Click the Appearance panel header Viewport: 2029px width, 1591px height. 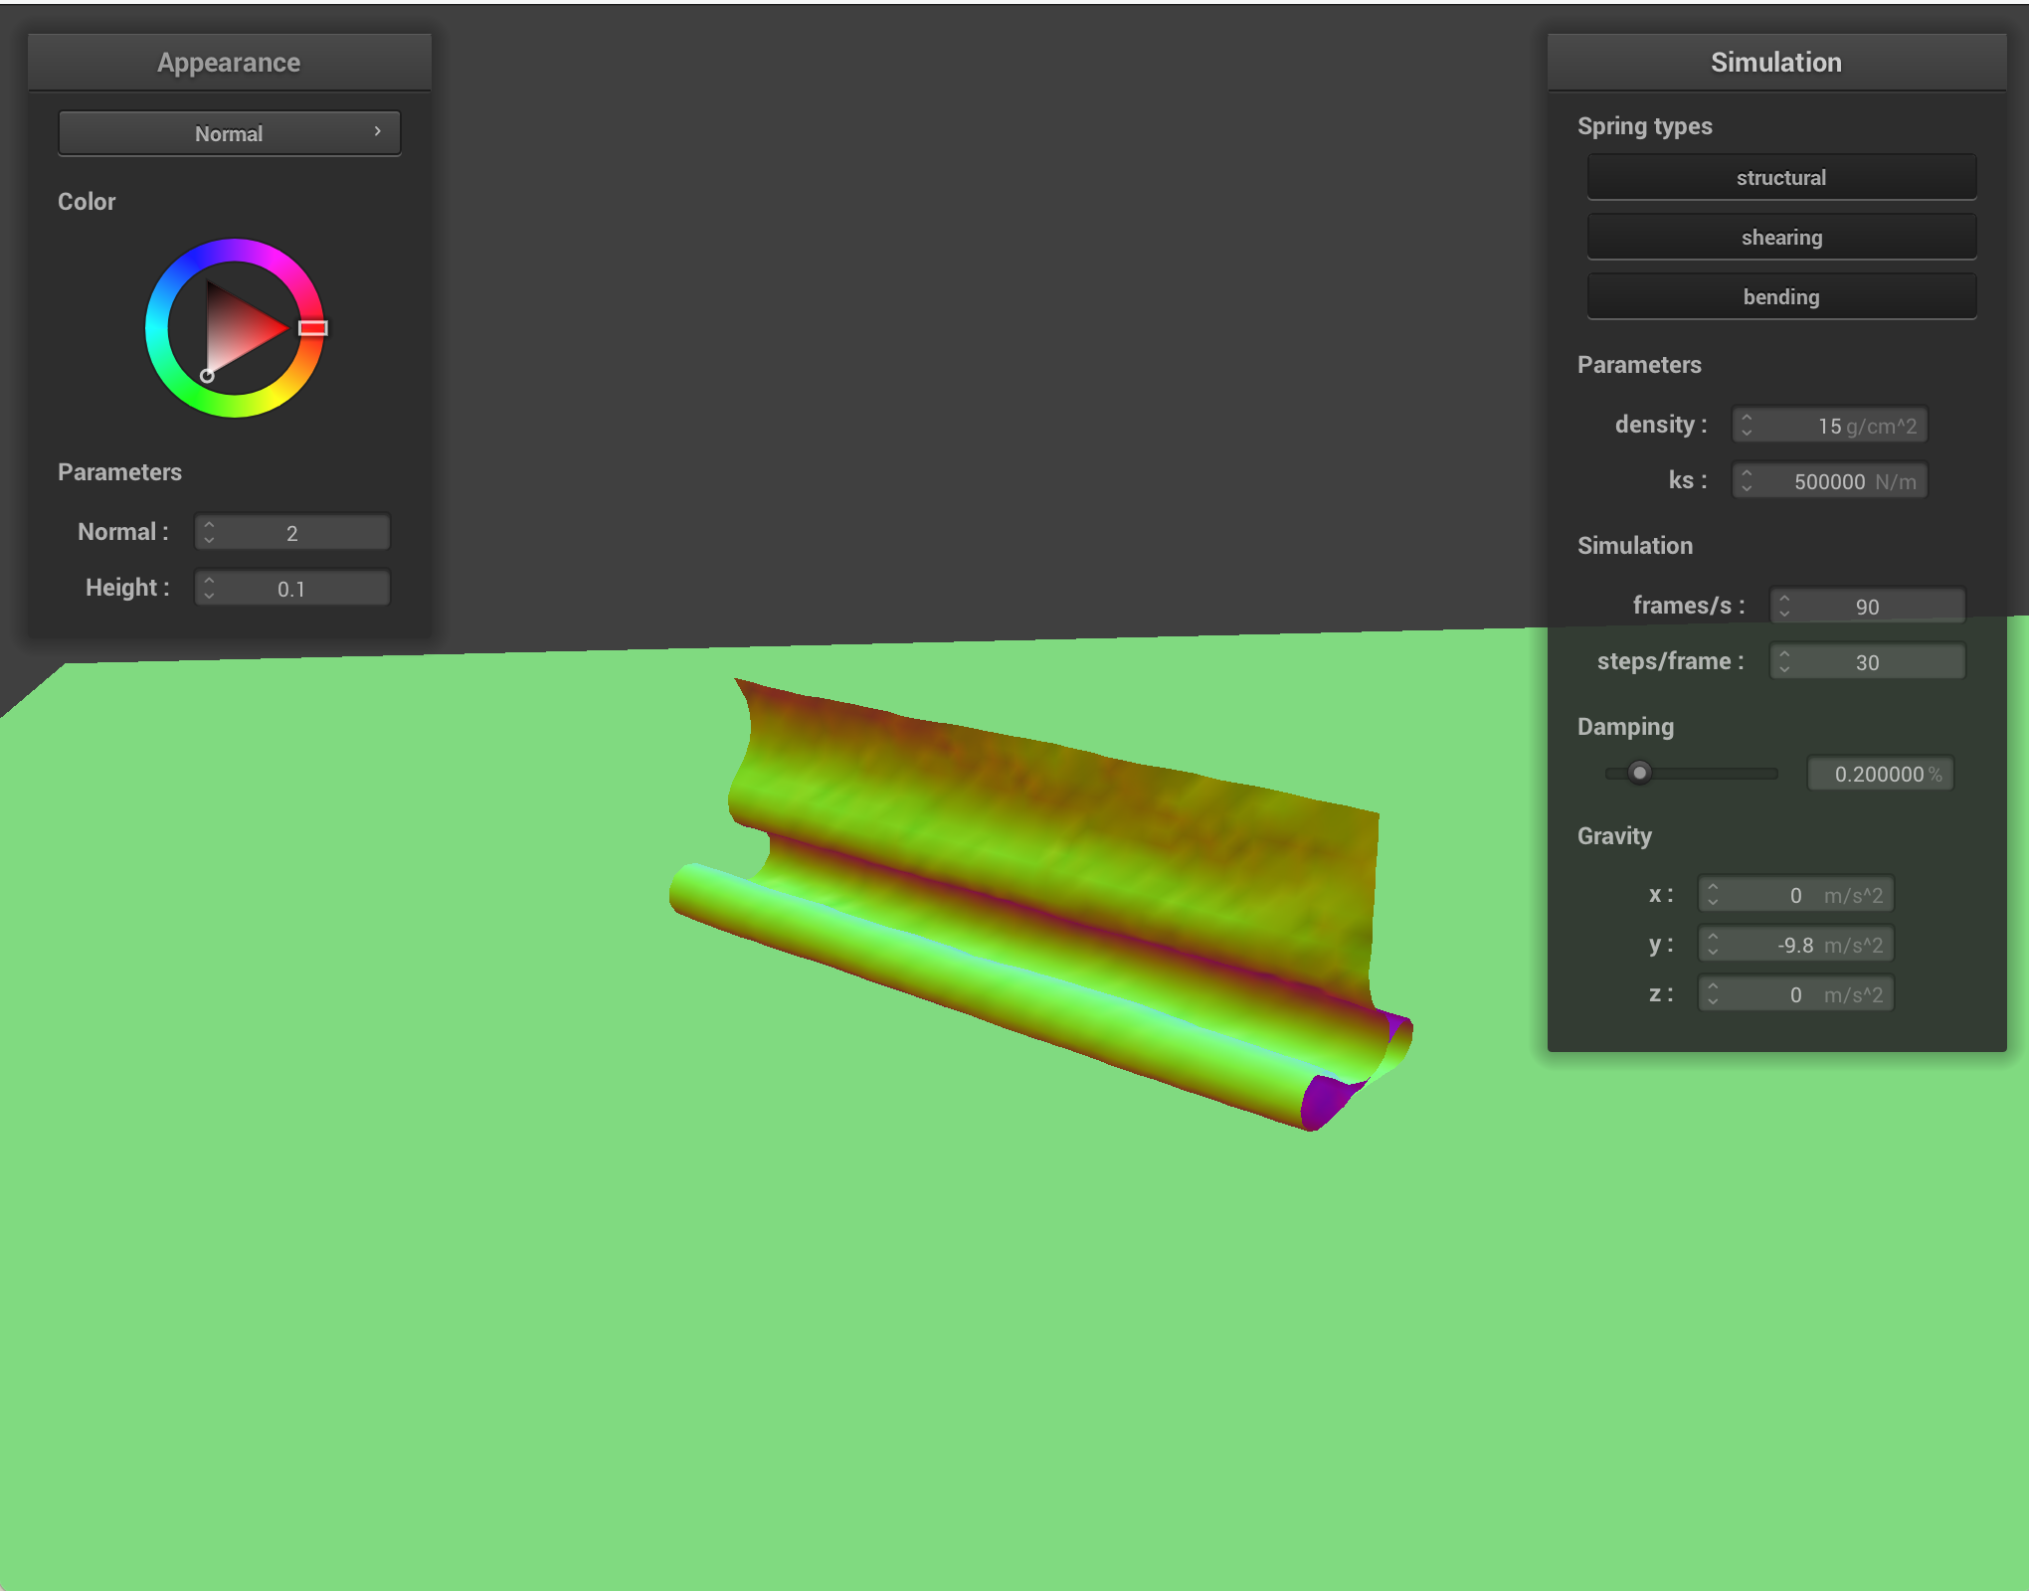(230, 62)
